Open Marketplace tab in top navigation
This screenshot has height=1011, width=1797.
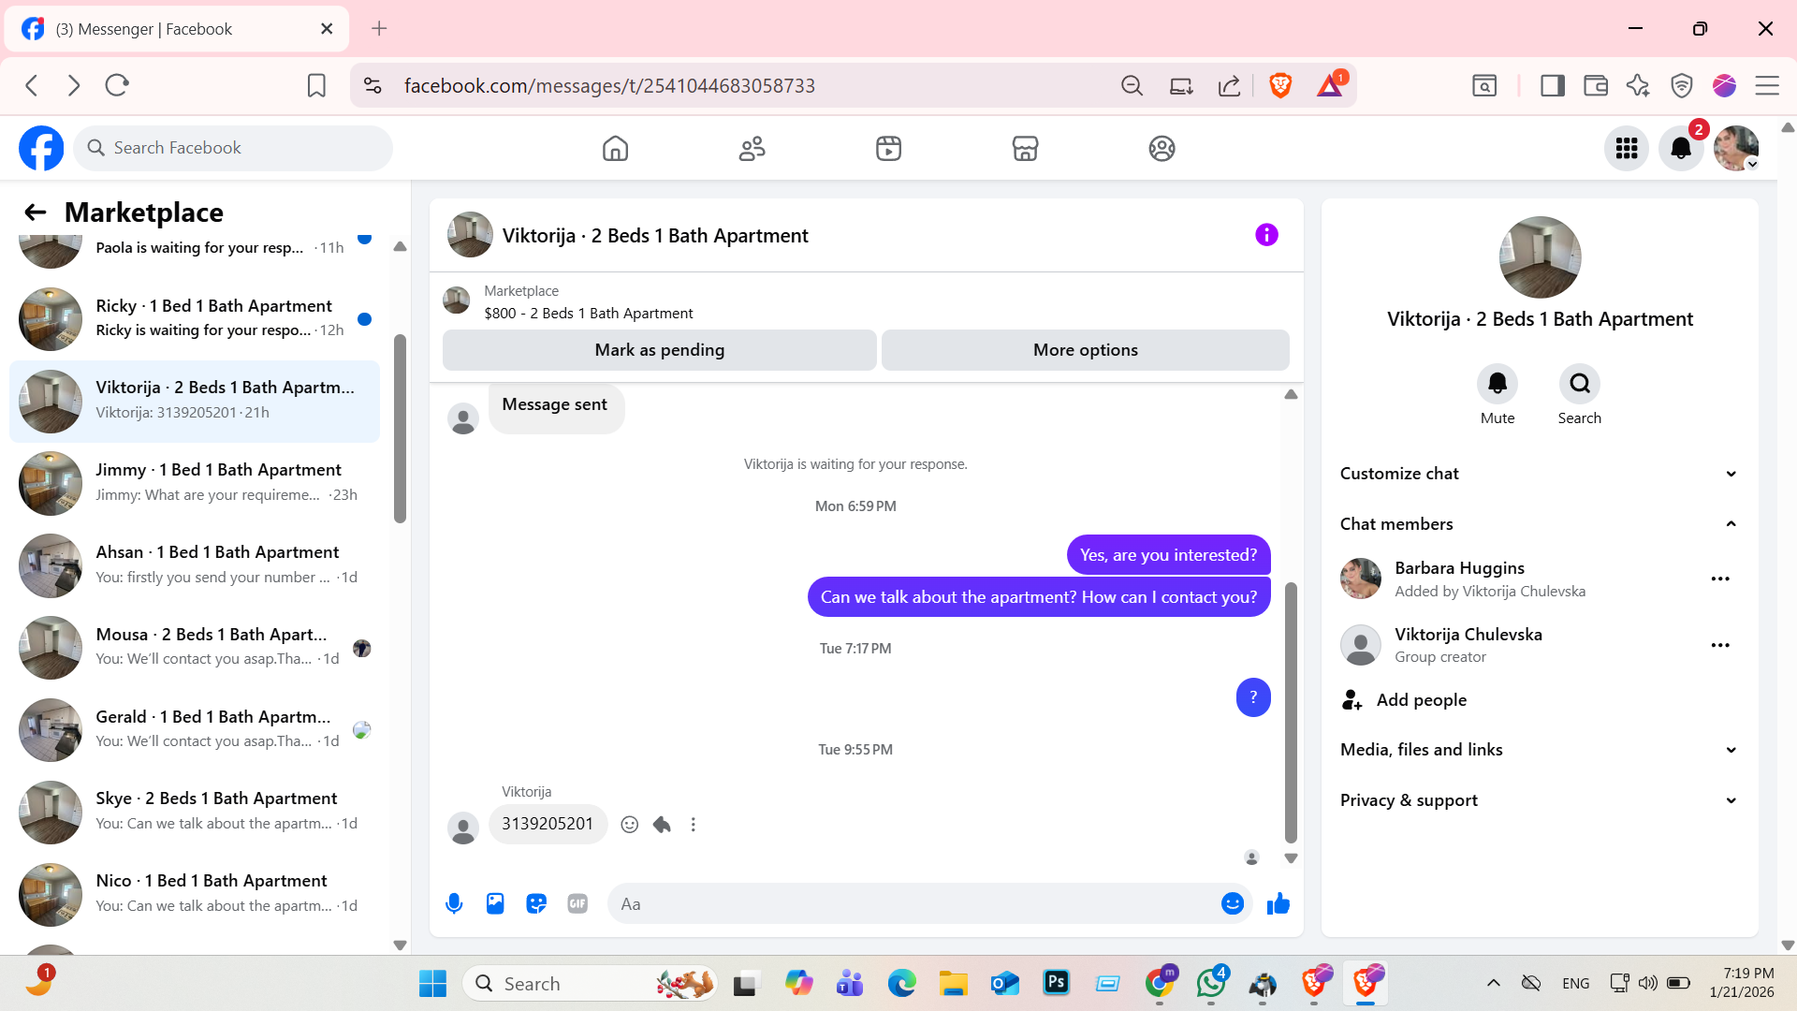[1025, 149]
